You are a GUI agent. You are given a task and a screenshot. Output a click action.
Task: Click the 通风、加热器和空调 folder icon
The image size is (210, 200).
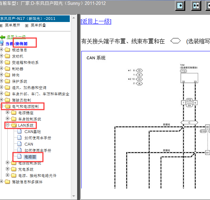(7, 88)
